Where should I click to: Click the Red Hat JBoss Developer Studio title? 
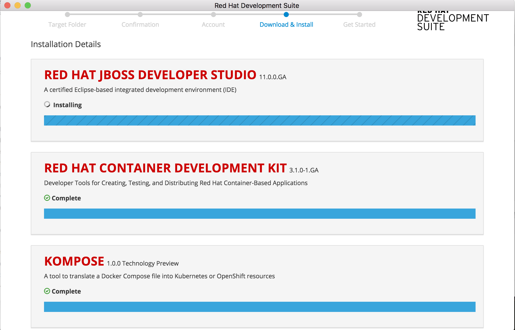tap(150, 75)
